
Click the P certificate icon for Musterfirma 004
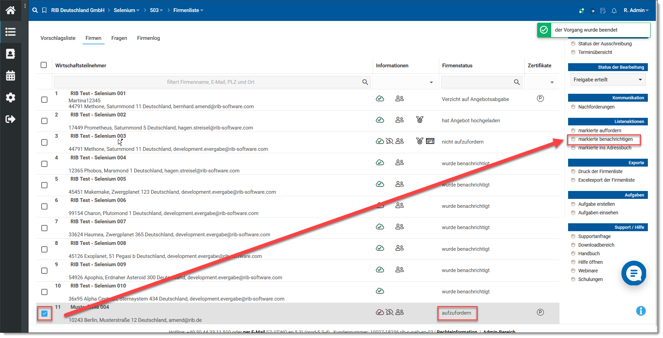coord(541,312)
